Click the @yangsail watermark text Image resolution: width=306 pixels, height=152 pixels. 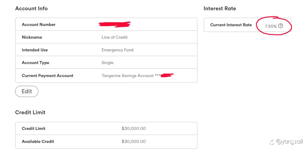tap(289, 142)
